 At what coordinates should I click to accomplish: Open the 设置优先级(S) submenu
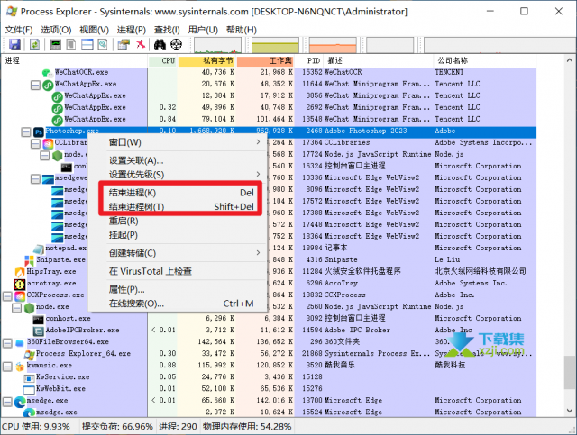pyautogui.click(x=177, y=175)
